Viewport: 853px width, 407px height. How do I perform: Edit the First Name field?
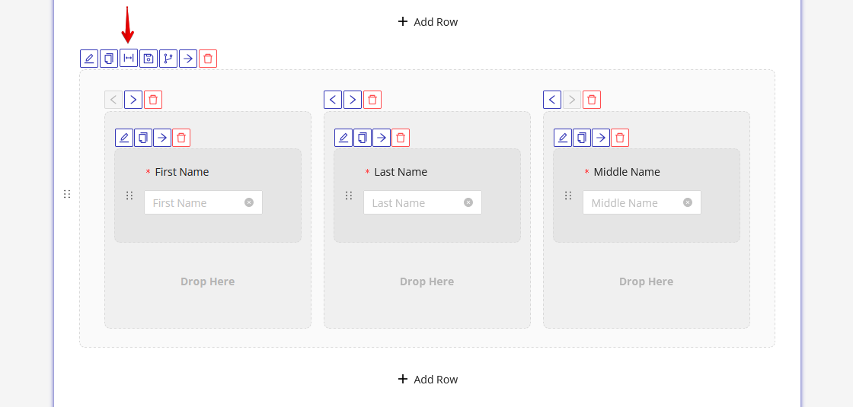coord(124,138)
